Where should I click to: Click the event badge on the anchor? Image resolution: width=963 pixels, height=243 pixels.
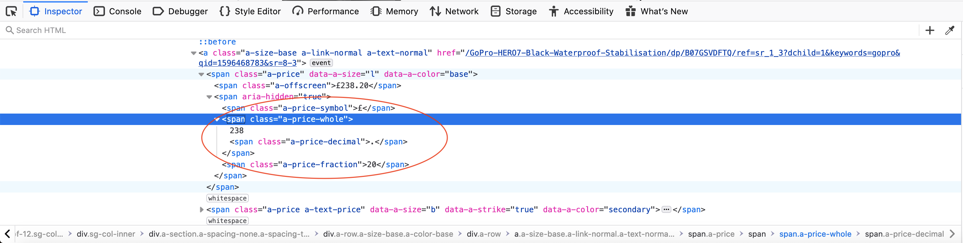321,63
